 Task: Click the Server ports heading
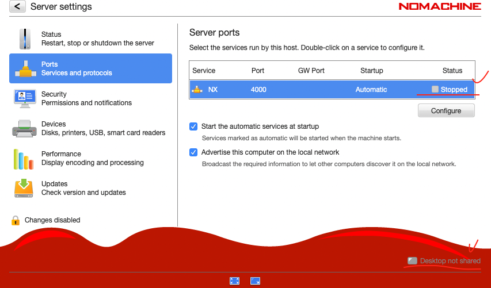point(215,33)
